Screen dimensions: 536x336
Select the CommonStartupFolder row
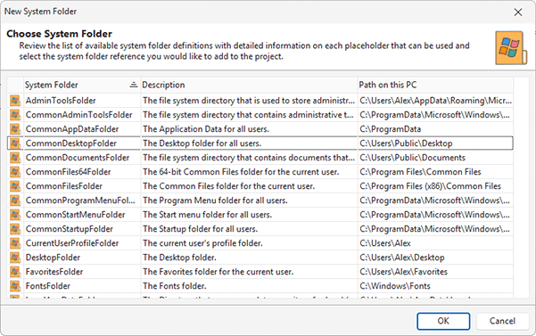pos(260,229)
